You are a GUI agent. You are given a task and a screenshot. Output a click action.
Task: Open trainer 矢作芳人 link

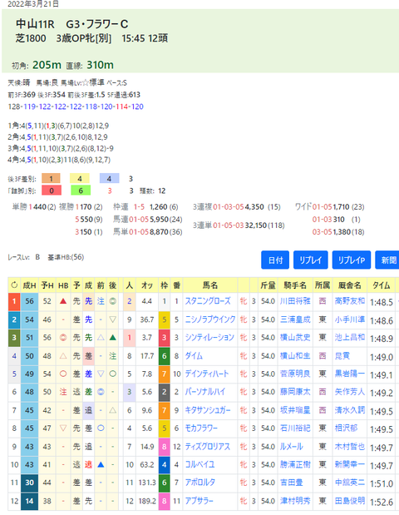pyautogui.click(x=350, y=392)
